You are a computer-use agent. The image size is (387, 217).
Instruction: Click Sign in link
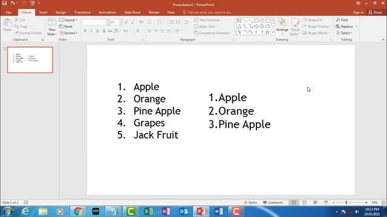point(358,12)
